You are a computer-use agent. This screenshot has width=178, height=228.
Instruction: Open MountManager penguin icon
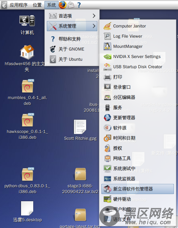tap(107, 46)
